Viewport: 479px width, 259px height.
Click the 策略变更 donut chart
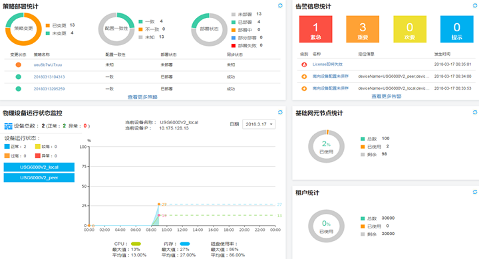(23, 29)
